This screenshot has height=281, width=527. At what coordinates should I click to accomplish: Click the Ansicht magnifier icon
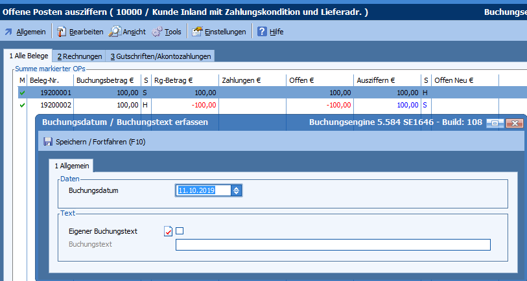[x=114, y=32]
